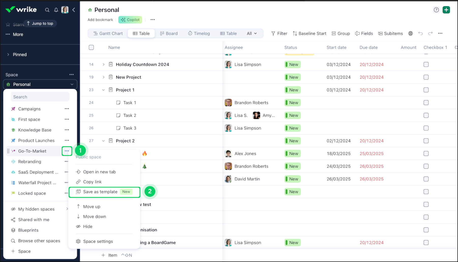This screenshot has height=262, width=458.
Task: Open the Subitems options
Action: pos(390,33)
